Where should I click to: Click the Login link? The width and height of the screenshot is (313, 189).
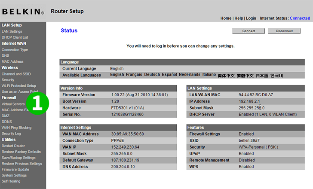click(x=251, y=18)
